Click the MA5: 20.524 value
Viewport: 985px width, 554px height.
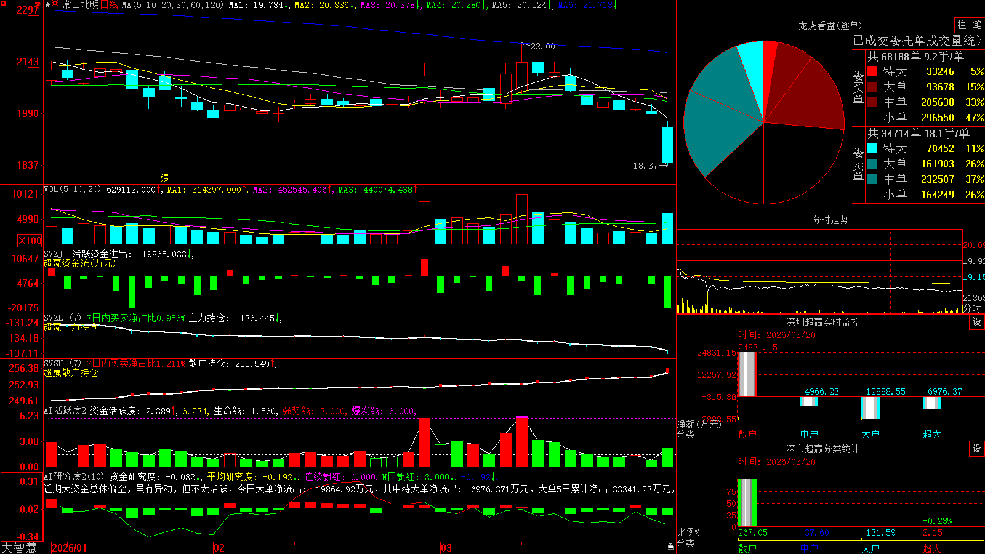[521, 5]
